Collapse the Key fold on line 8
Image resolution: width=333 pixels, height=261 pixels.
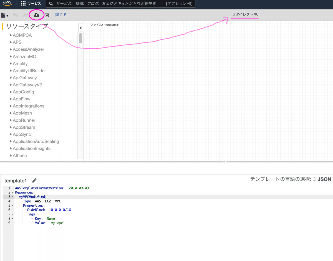tap(12, 219)
